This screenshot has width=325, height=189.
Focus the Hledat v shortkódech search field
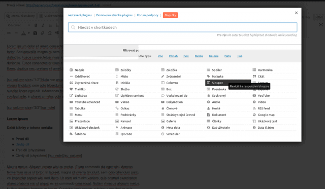coord(183,27)
